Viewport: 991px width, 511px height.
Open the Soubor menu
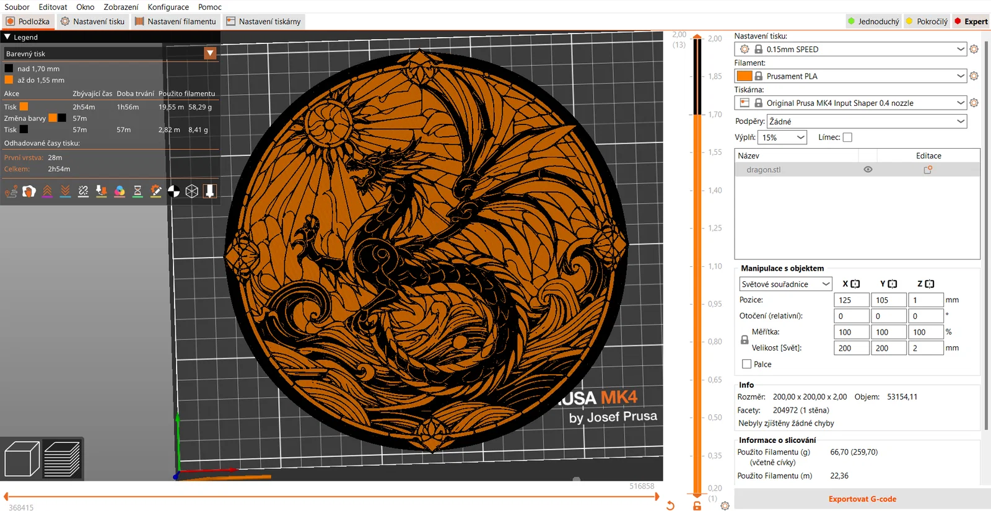click(17, 7)
